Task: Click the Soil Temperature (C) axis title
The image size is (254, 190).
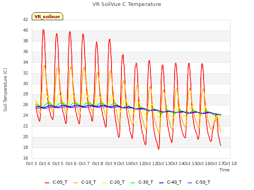Action: pos(5,90)
